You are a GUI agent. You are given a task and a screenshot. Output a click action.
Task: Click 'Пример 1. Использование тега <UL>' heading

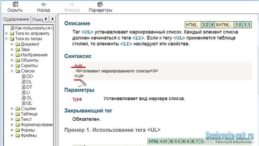113,130
